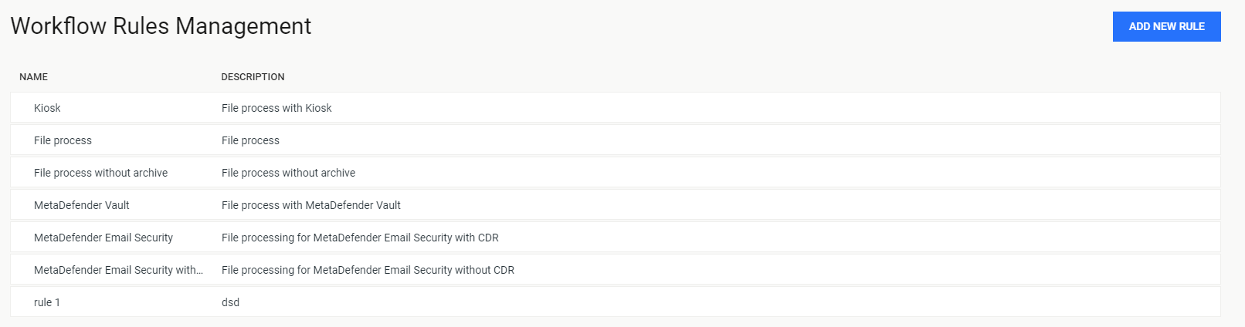Open the rule 1 entry
Viewport: 1245px width, 327px height.
point(47,302)
